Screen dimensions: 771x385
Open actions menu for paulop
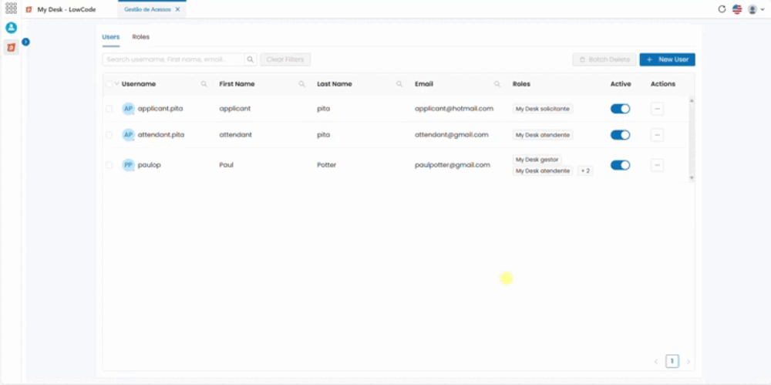[657, 165]
